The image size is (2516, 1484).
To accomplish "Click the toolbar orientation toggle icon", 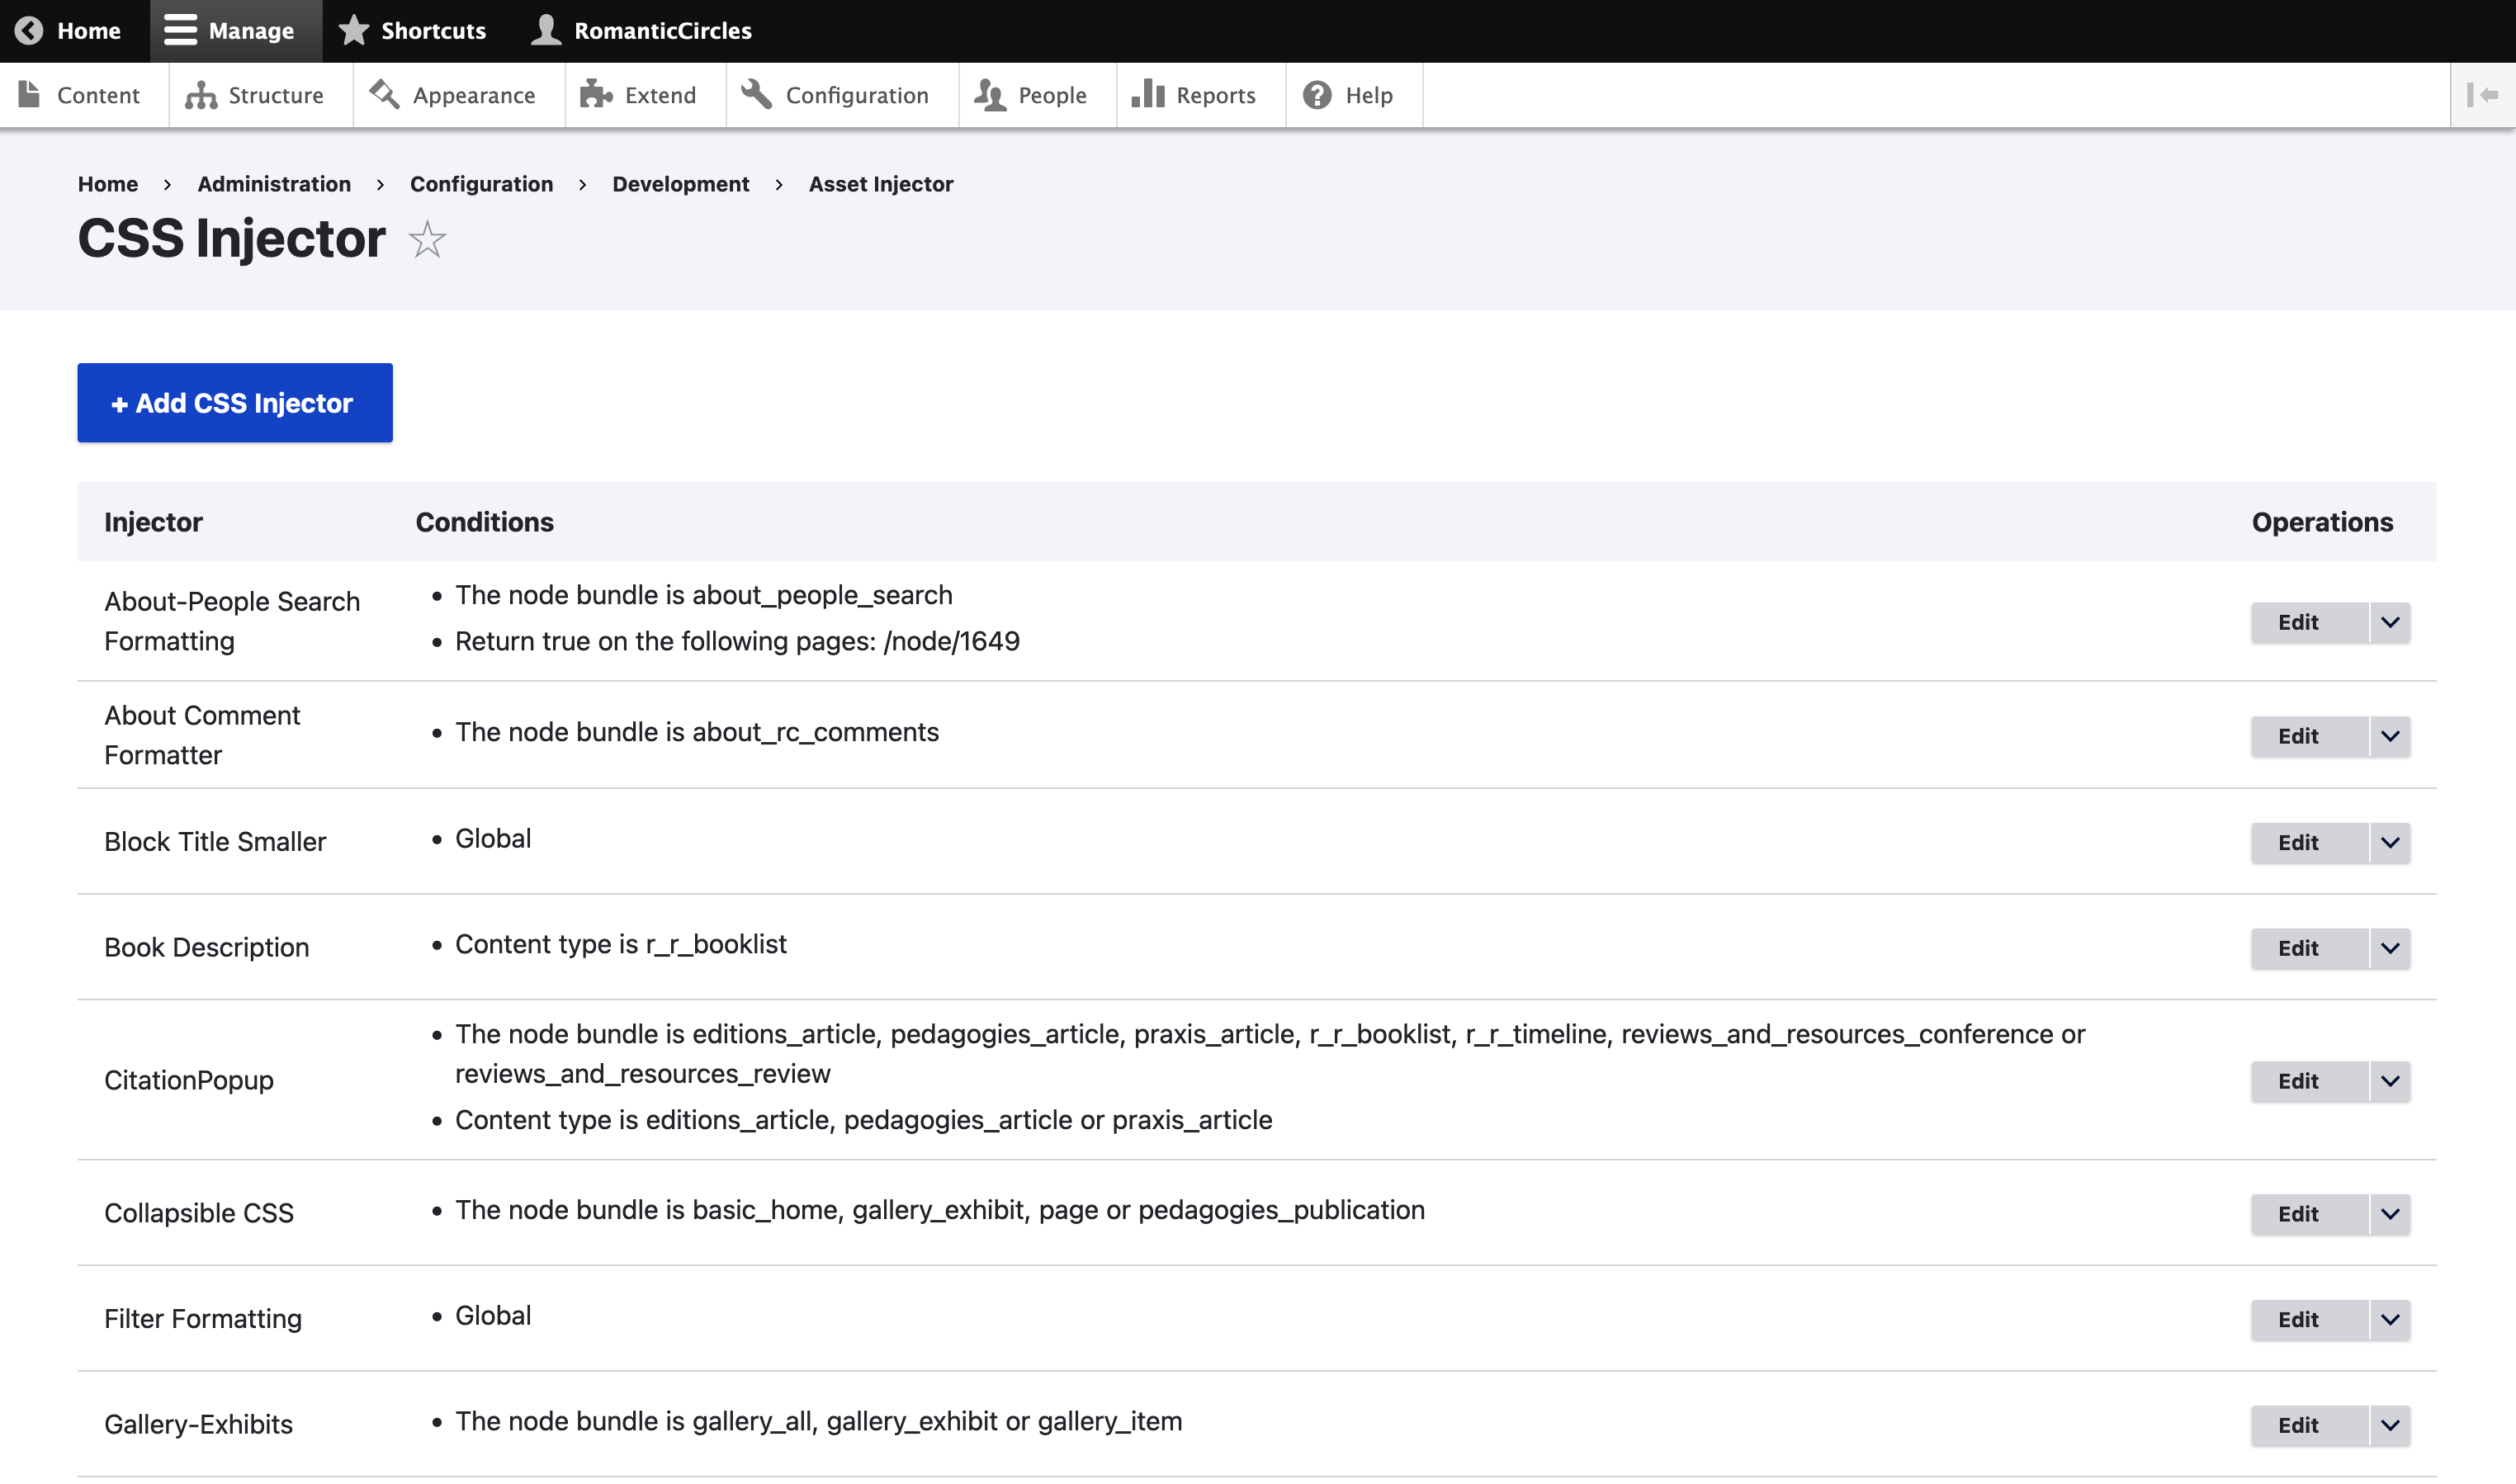I will (2483, 95).
